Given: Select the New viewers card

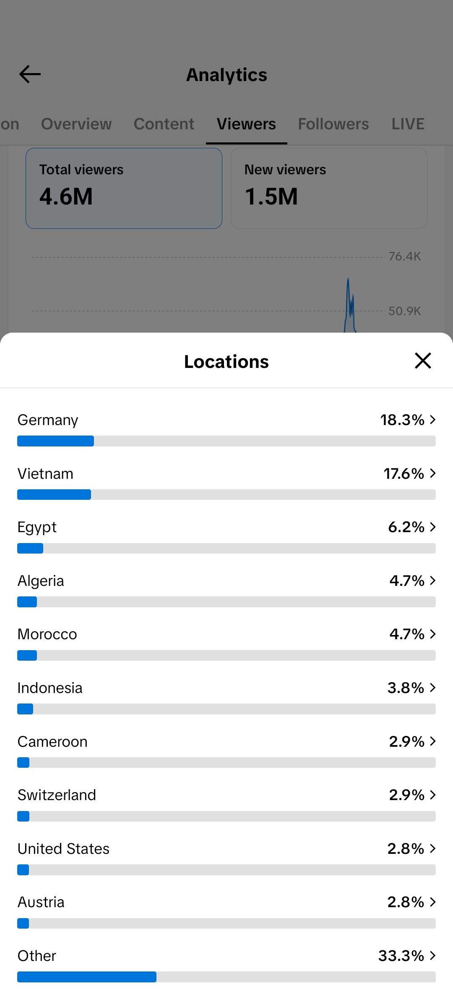Looking at the screenshot, I should tap(329, 188).
